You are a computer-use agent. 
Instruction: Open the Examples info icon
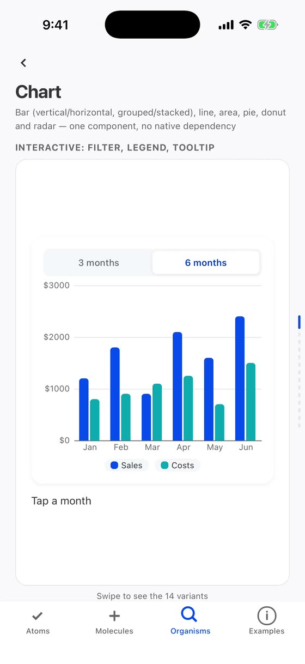pos(267,616)
